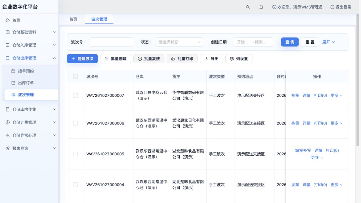This screenshot has height=203, width=361.
Task: Expand 仓储库内作业 menu
Action: [x=29, y=109]
